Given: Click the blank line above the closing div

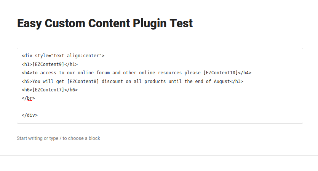Looking at the screenshot, I should click(x=160, y=107).
